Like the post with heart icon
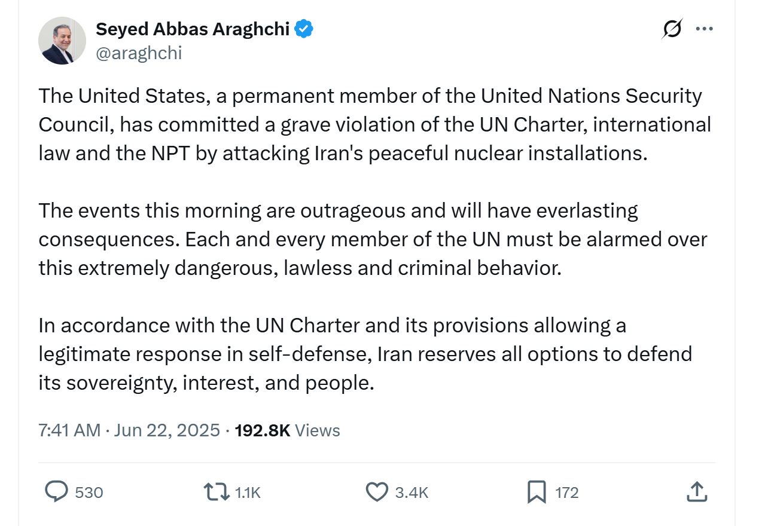 377,492
